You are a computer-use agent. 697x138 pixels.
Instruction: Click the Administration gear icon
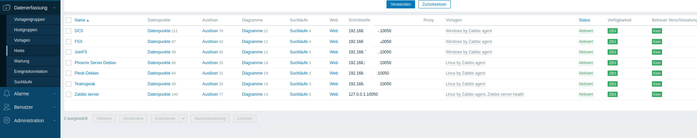(x=6, y=120)
